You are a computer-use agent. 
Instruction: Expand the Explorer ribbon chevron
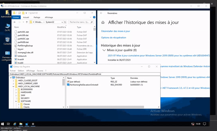click(x=91, y=17)
